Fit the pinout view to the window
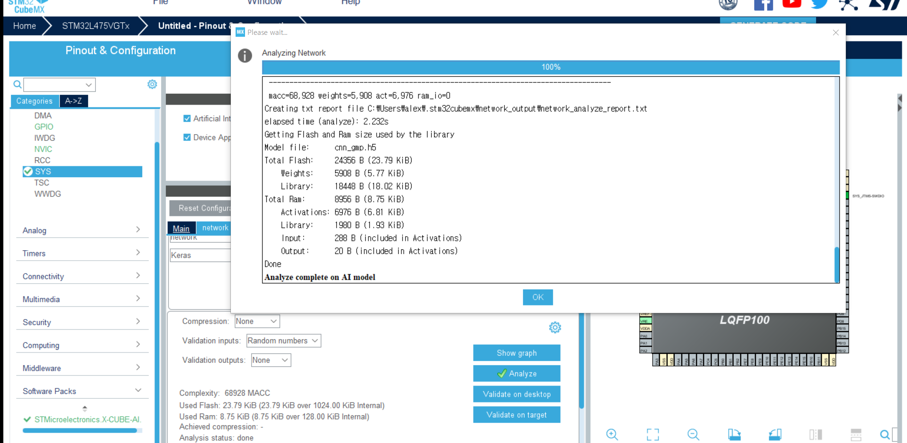Screen dimensions: 907x443 coord(653,434)
